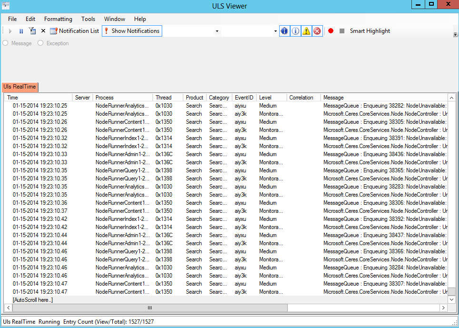This screenshot has width=459, height=328.
Task: Open the Edit menu
Action: coord(30,19)
